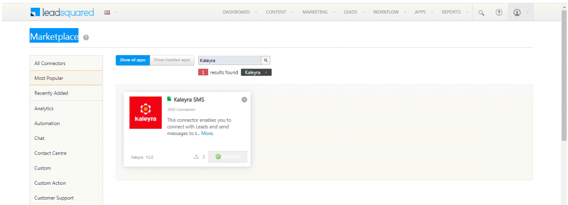Viewport: 568px width, 205px height.
Task: Expand the Reports dropdown arrow
Action: click(x=467, y=12)
